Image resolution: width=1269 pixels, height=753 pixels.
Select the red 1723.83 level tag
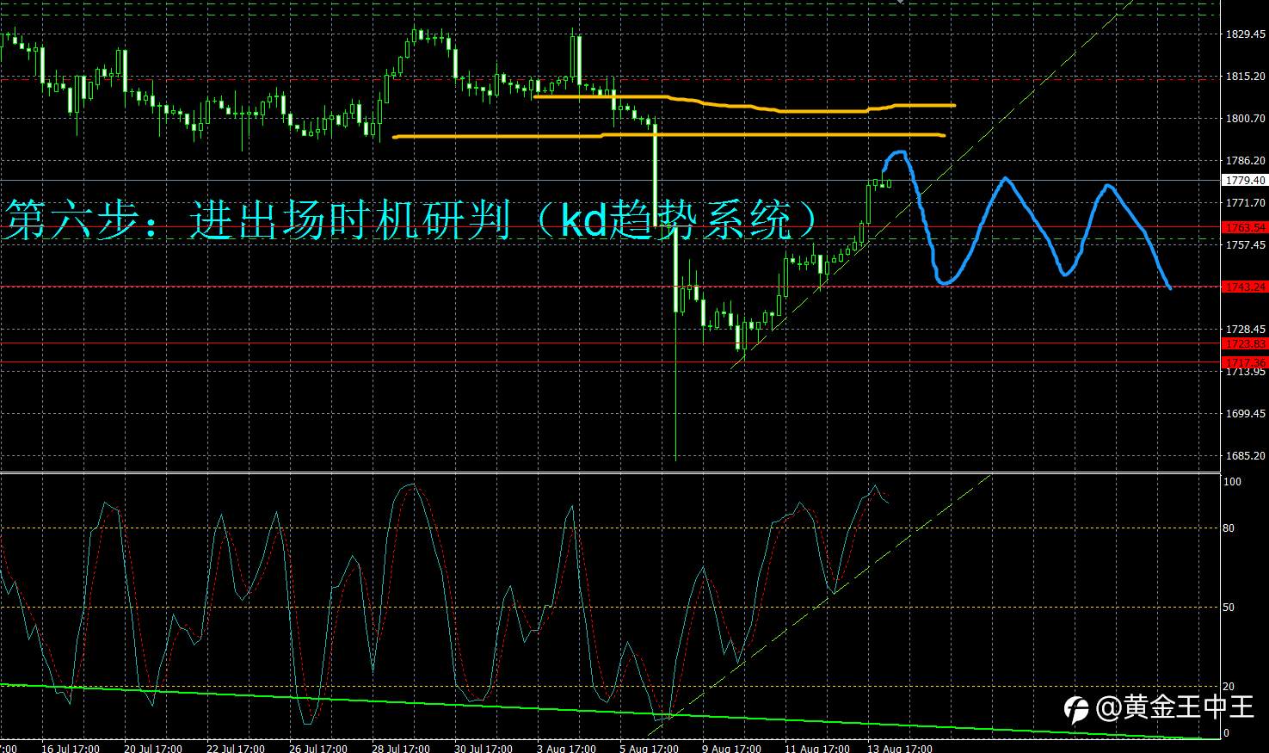pyautogui.click(x=1245, y=343)
